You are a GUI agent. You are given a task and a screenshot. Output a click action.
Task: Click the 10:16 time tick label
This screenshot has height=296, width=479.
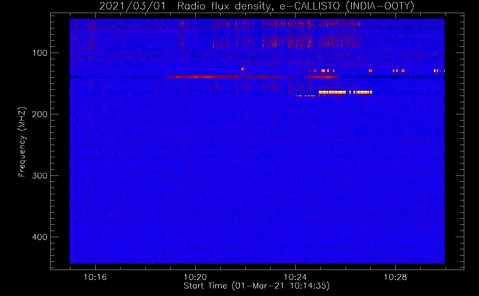coord(95,277)
